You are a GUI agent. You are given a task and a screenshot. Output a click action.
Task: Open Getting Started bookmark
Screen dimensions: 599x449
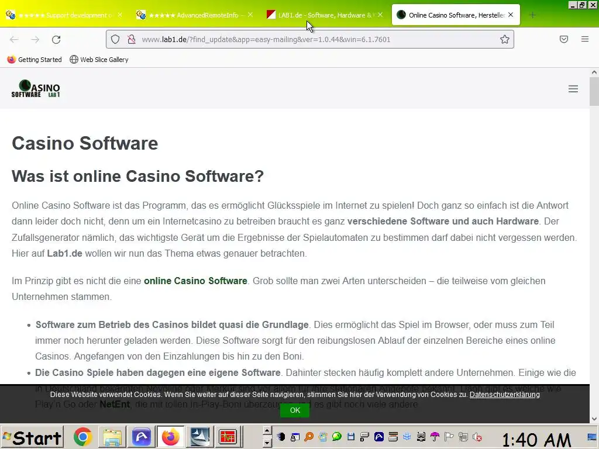[x=35, y=60]
